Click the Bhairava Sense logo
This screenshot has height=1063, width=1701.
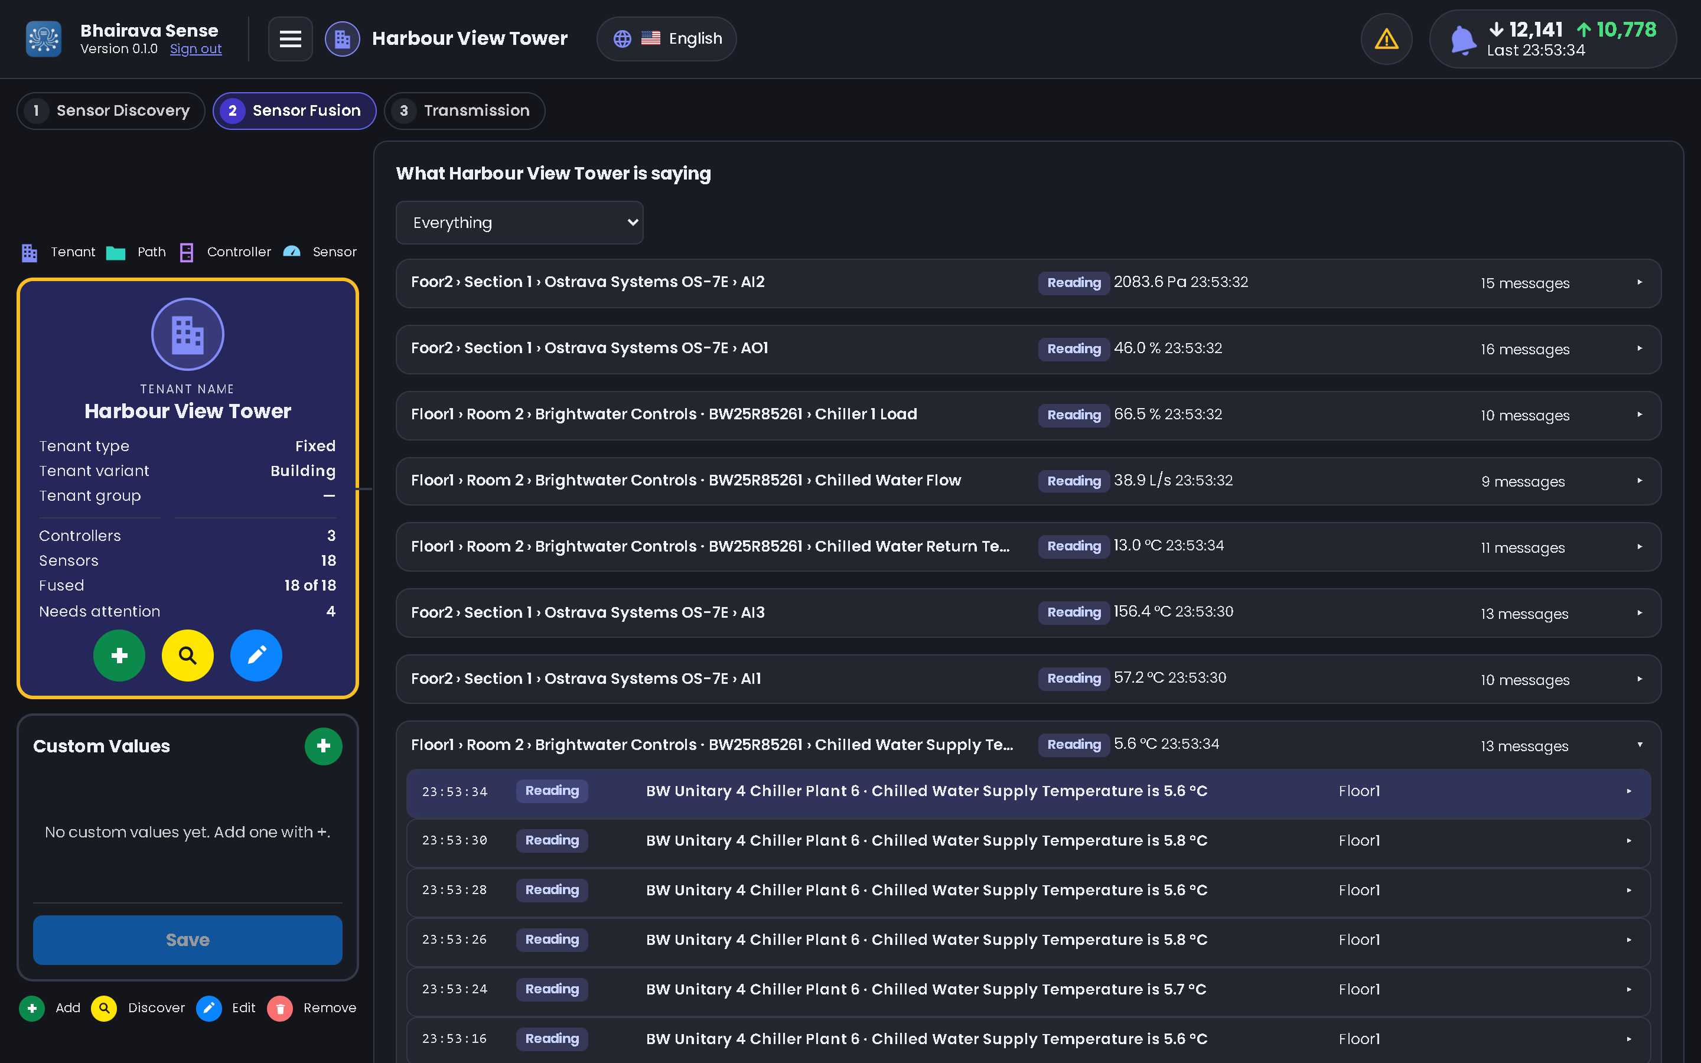coord(44,38)
